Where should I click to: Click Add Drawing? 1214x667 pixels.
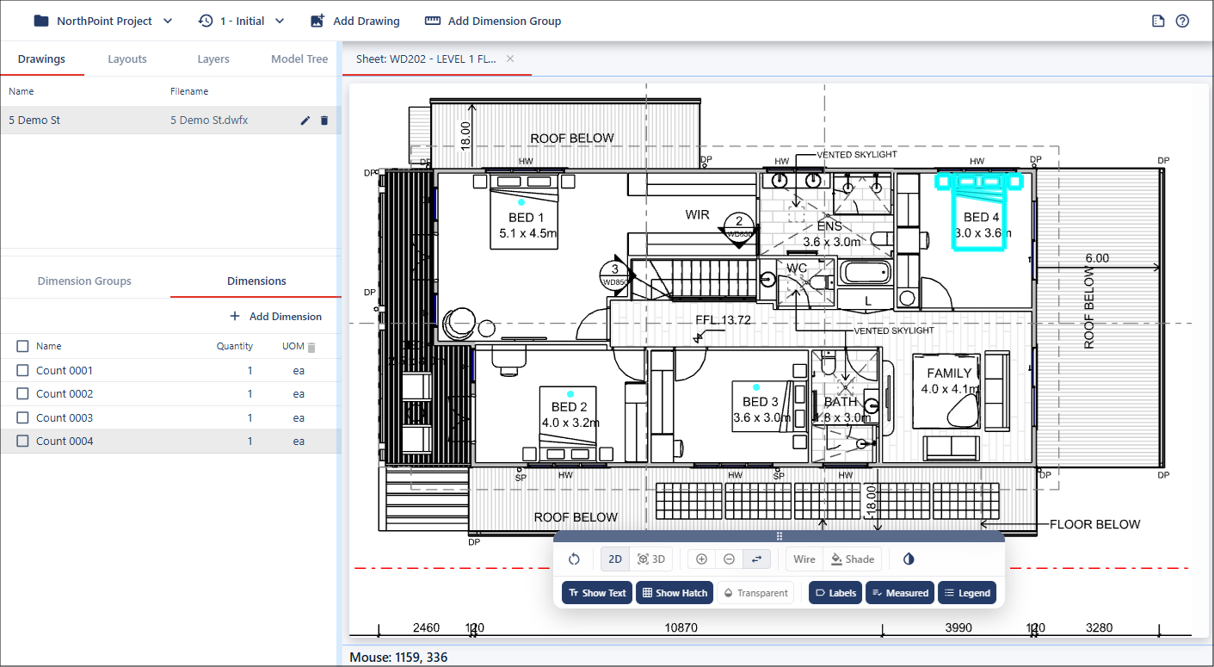354,21
